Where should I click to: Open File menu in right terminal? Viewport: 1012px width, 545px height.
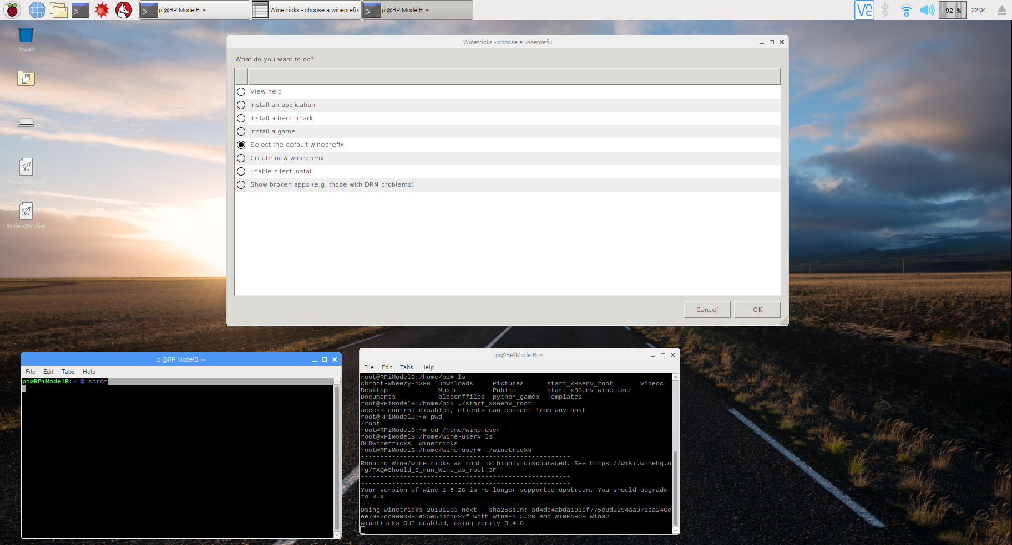(369, 367)
